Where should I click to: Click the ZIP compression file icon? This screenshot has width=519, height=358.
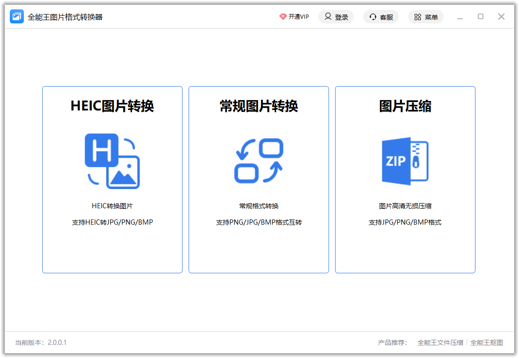(405, 161)
